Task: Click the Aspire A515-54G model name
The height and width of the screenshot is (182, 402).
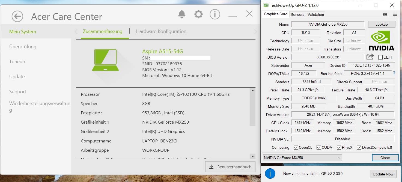Action: click(163, 51)
